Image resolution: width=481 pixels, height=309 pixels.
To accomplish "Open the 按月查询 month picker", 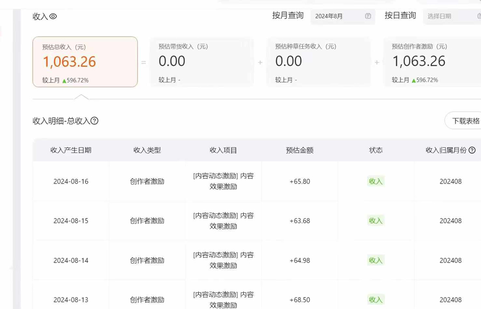I will pos(337,16).
